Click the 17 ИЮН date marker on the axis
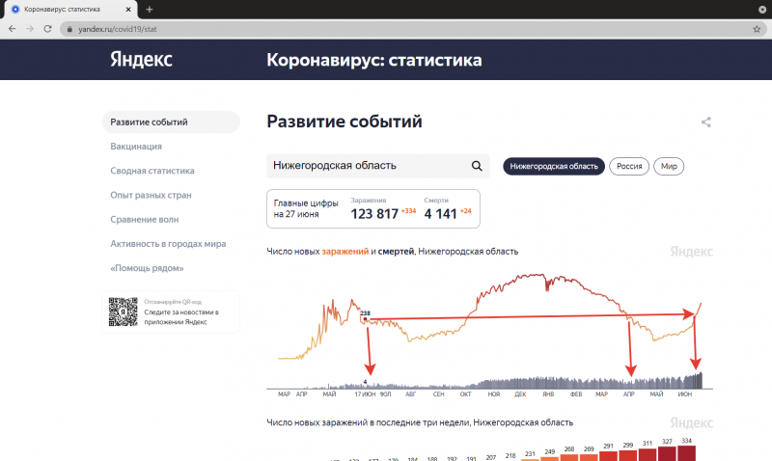 click(365, 394)
